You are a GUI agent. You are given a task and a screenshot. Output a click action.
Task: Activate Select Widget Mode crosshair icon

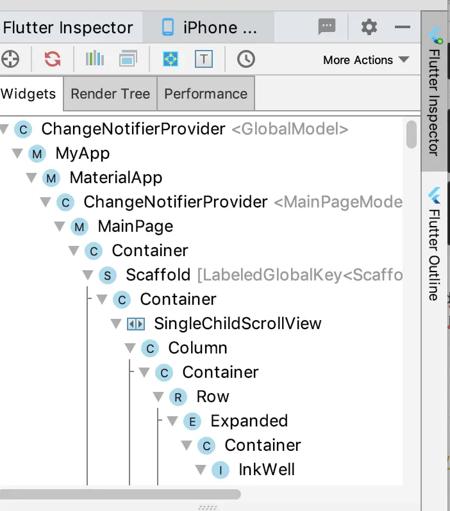10,60
